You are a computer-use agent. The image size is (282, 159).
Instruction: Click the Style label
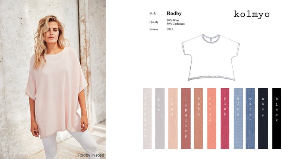[153, 14]
